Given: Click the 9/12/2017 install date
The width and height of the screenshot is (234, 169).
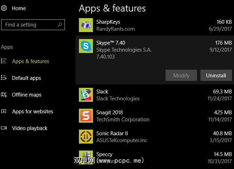Looking at the screenshot, I should click(221, 50).
